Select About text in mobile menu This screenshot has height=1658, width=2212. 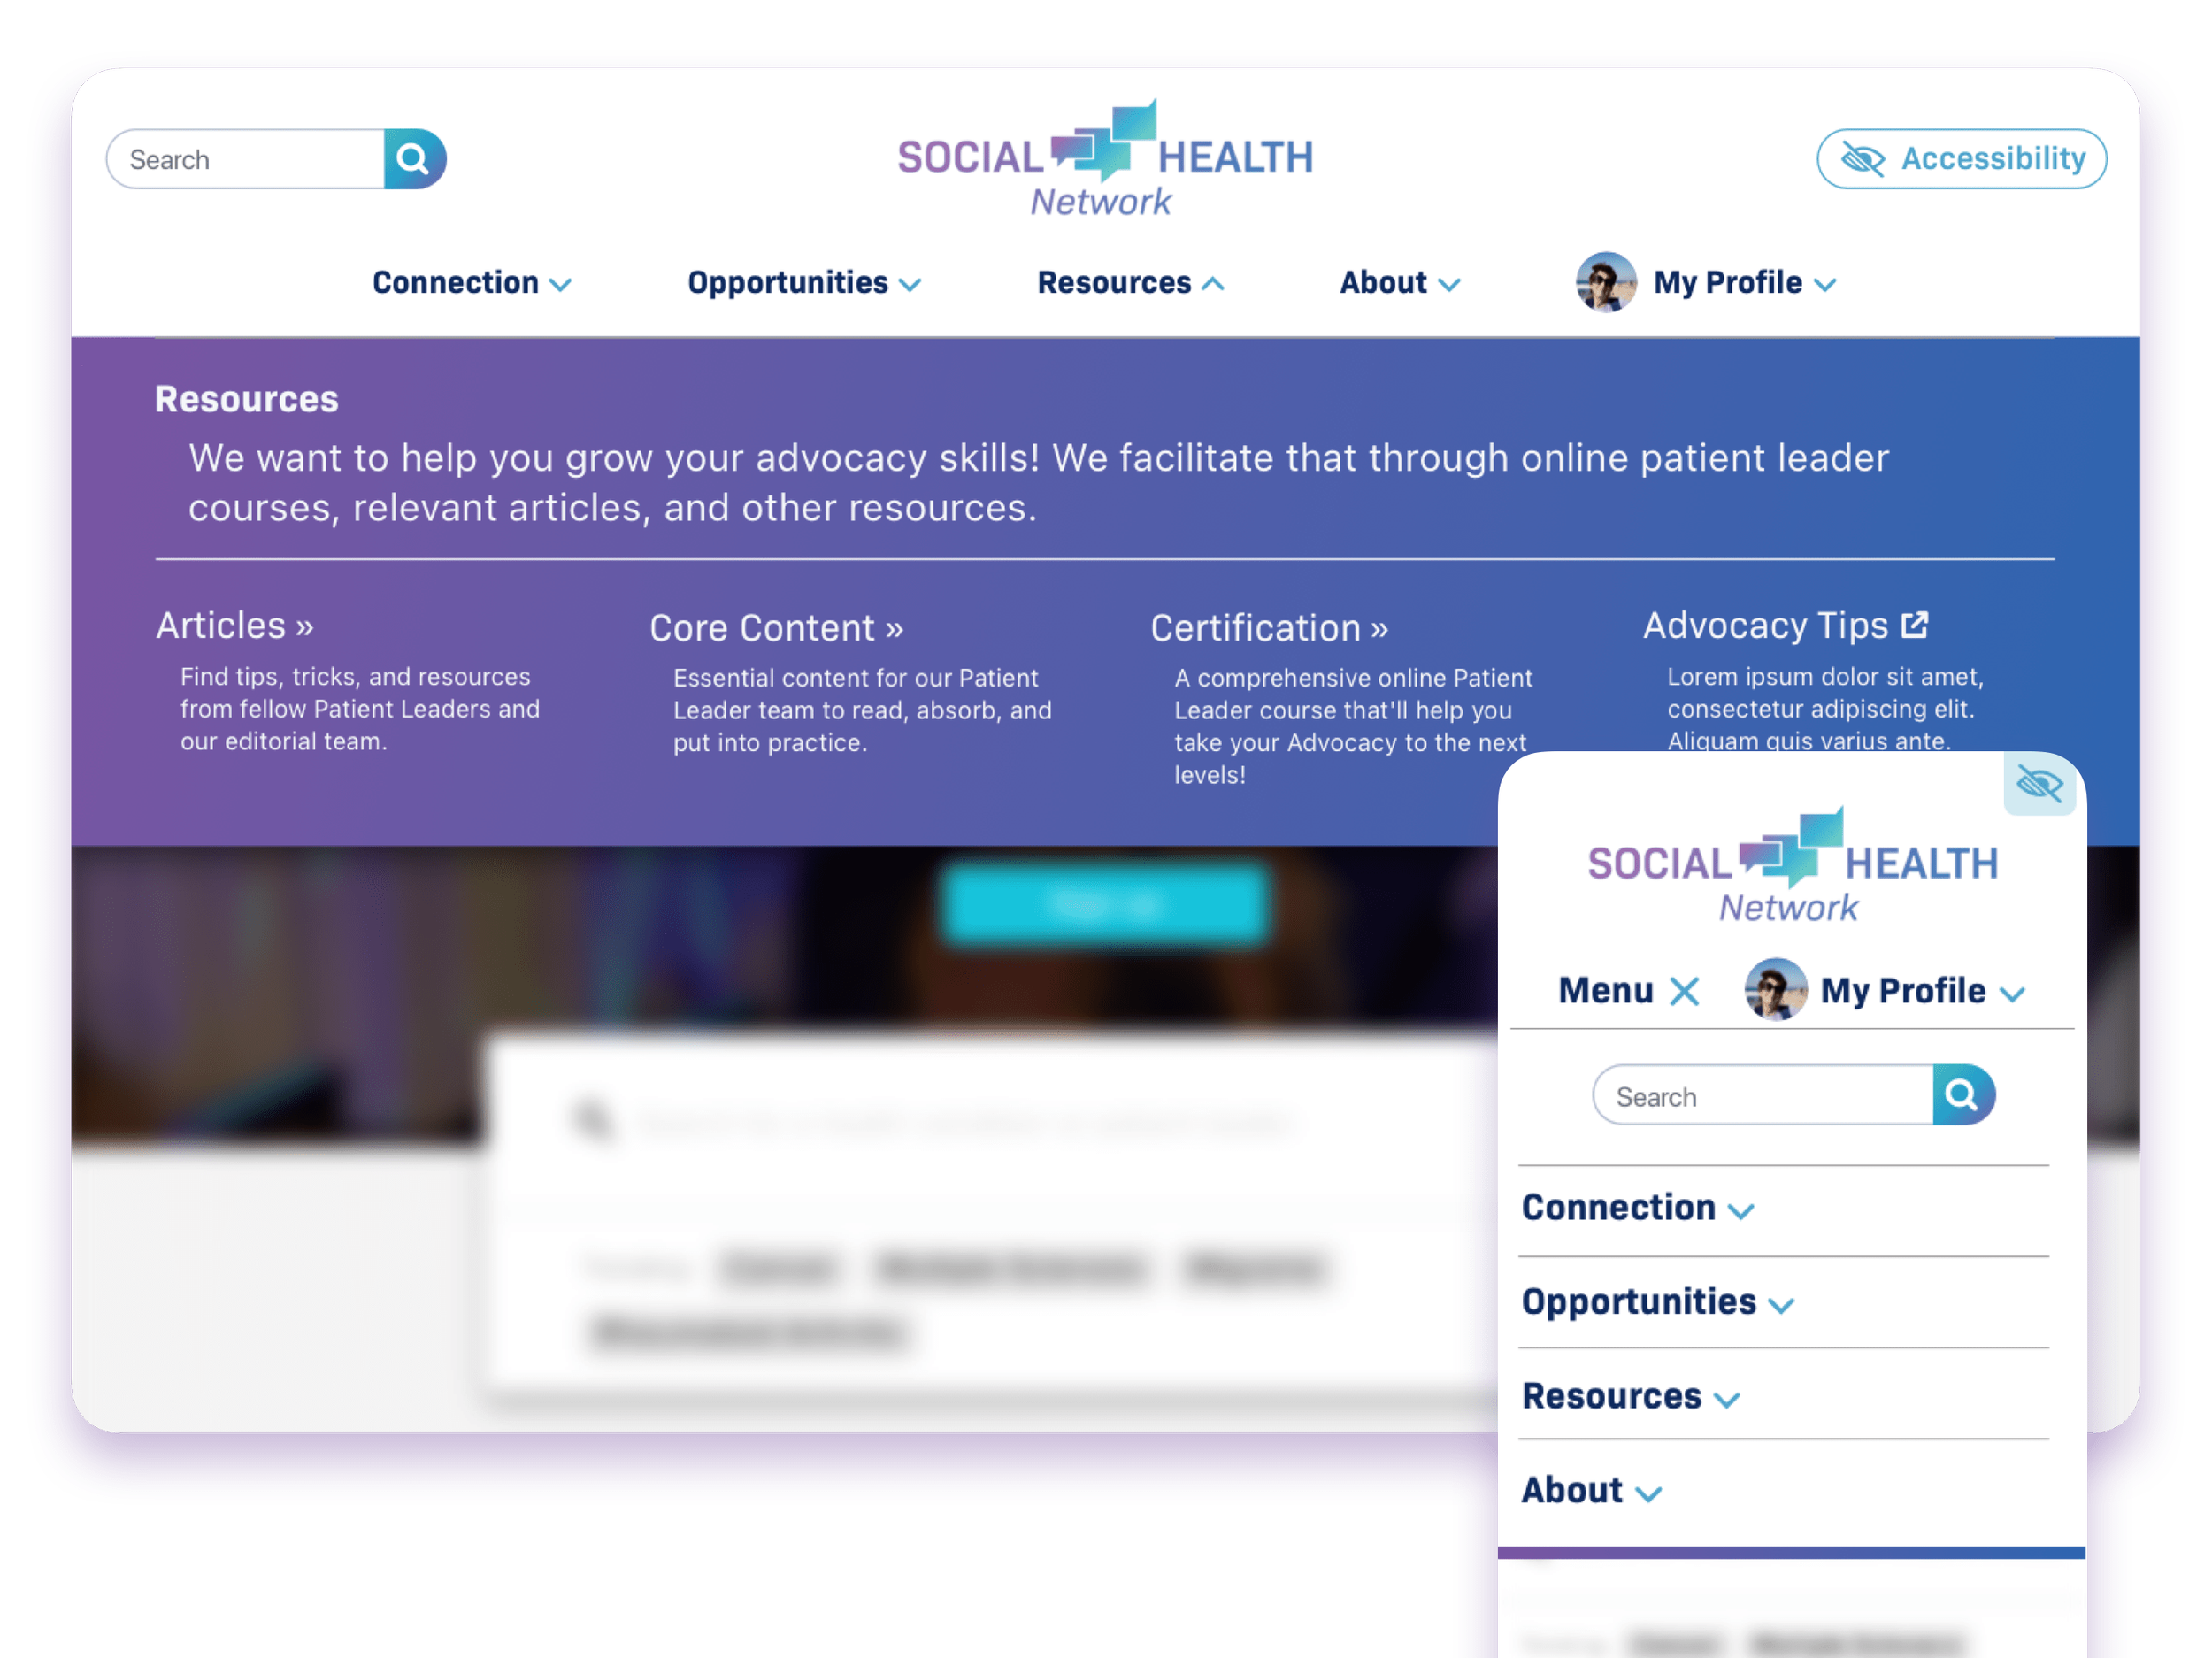pyautogui.click(x=1572, y=1490)
